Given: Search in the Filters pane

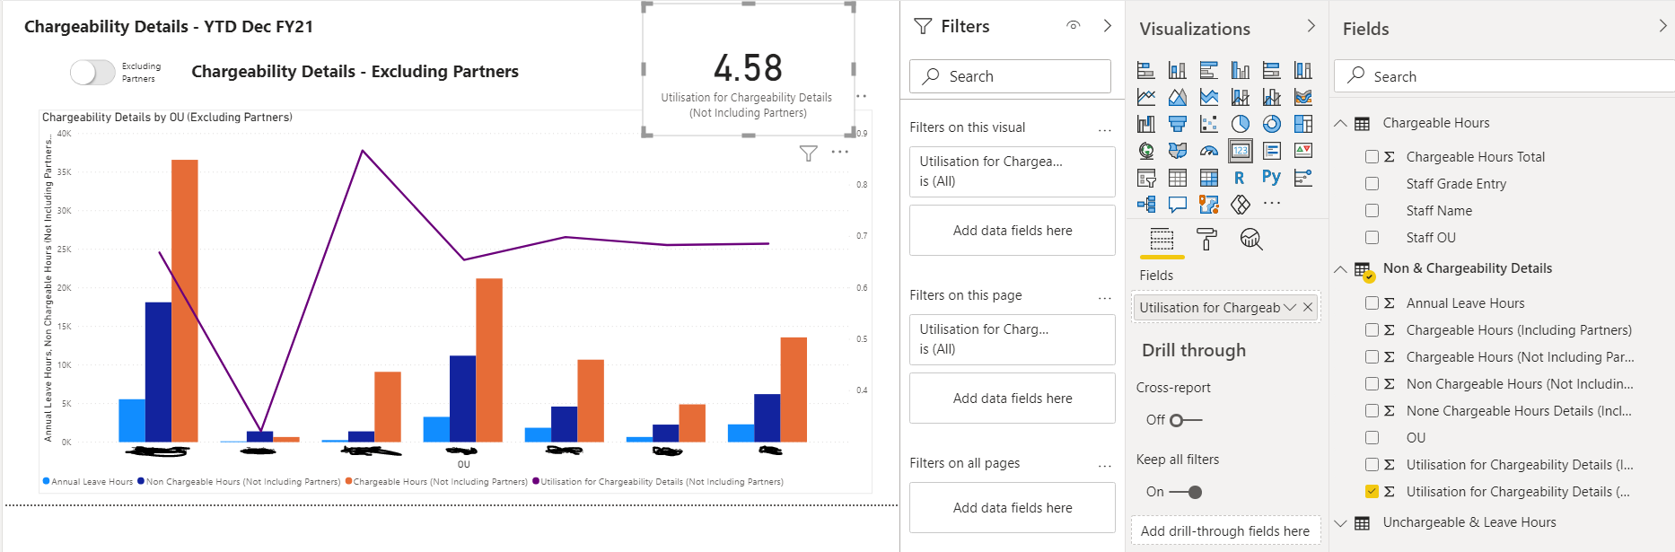Looking at the screenshot, I should (1010, 76).
